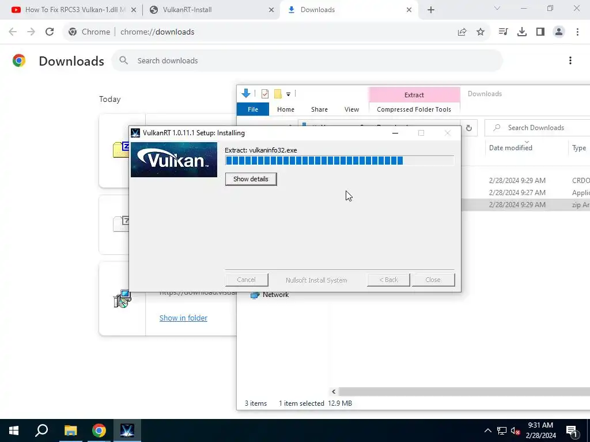
Task: Refresh the Explorer Downloads folder
Action: [469, 128]
